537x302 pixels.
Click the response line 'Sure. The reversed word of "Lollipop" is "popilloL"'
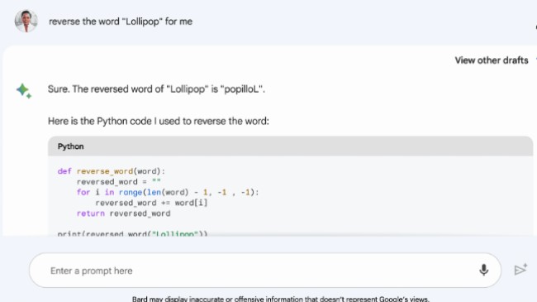156,89
